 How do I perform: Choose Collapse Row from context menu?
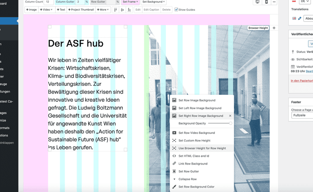[187, 179]
